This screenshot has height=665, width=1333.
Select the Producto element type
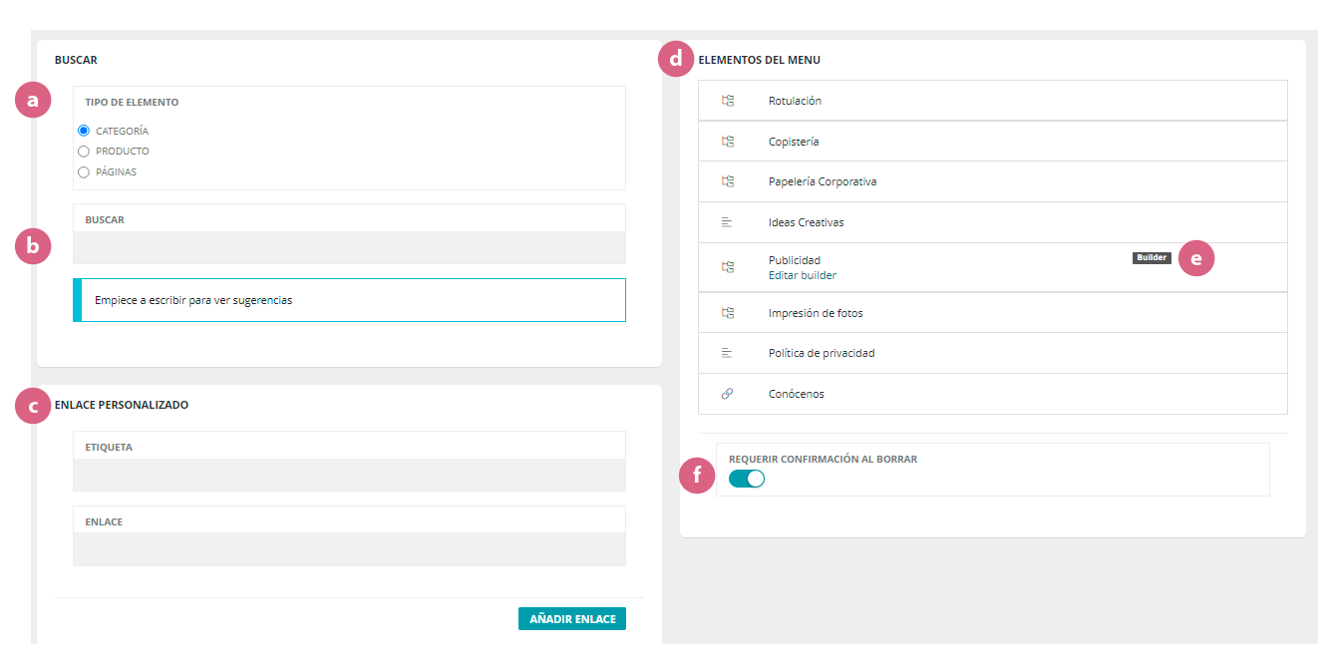[x=84, y=152]
